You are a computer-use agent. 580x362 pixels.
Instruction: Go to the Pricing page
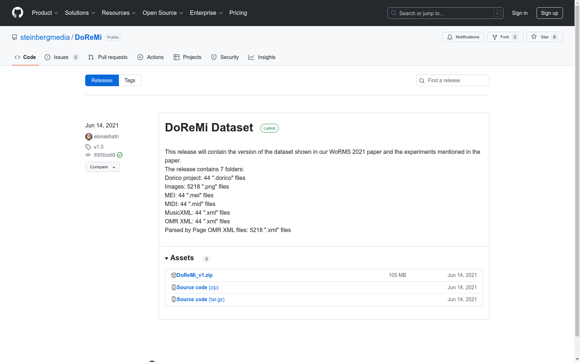pos(238,13)
